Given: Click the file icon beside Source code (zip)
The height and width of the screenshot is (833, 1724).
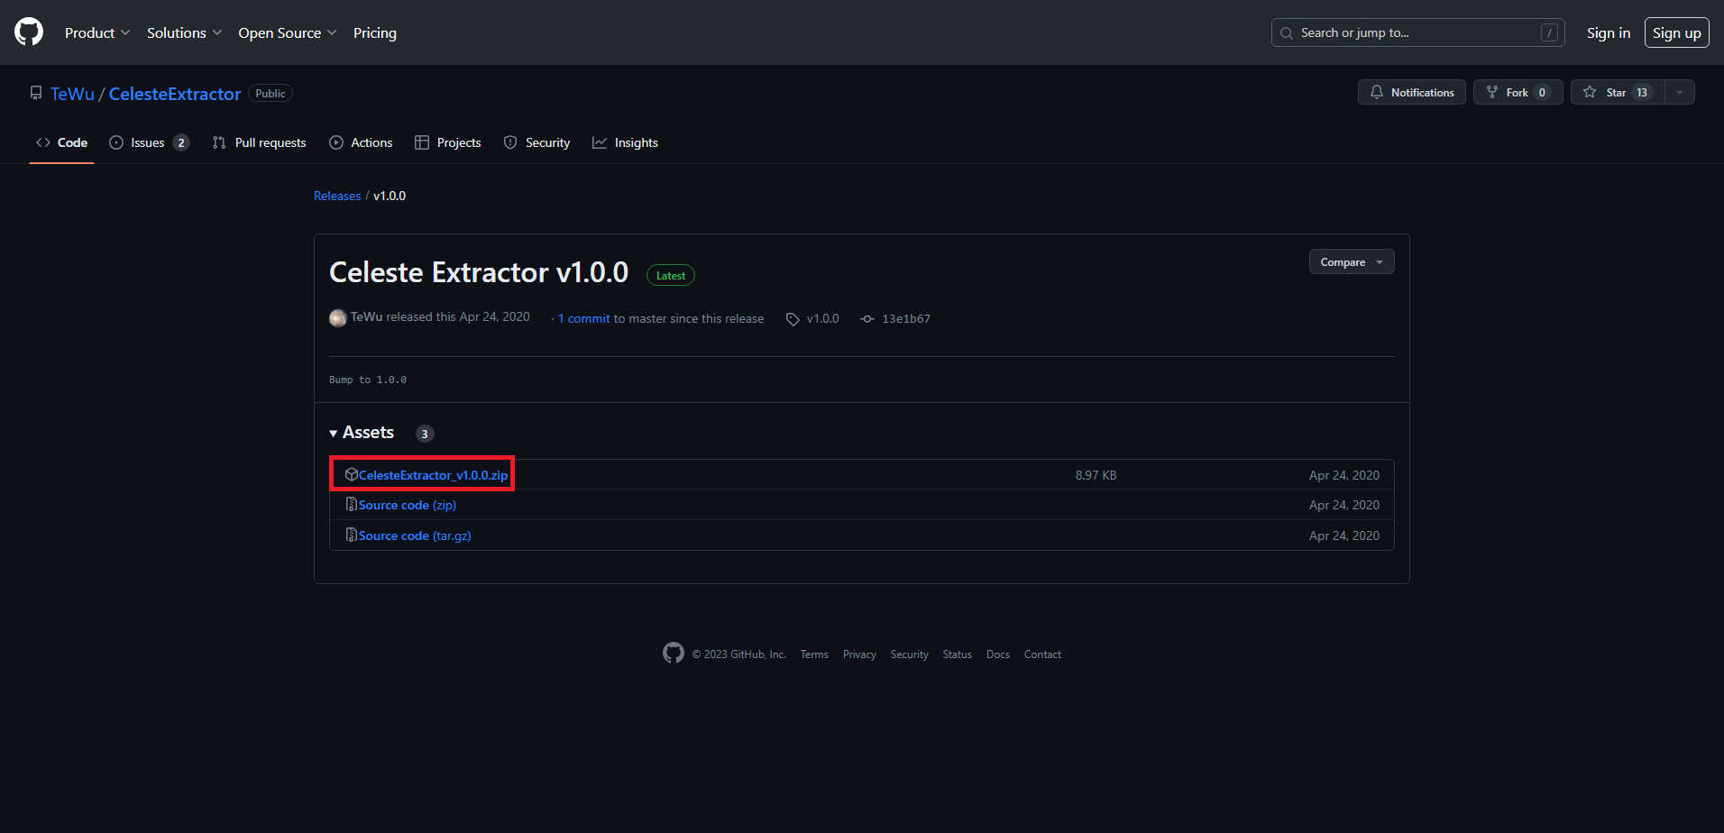Looking at the screenshot, I should [x=352, y=505].
